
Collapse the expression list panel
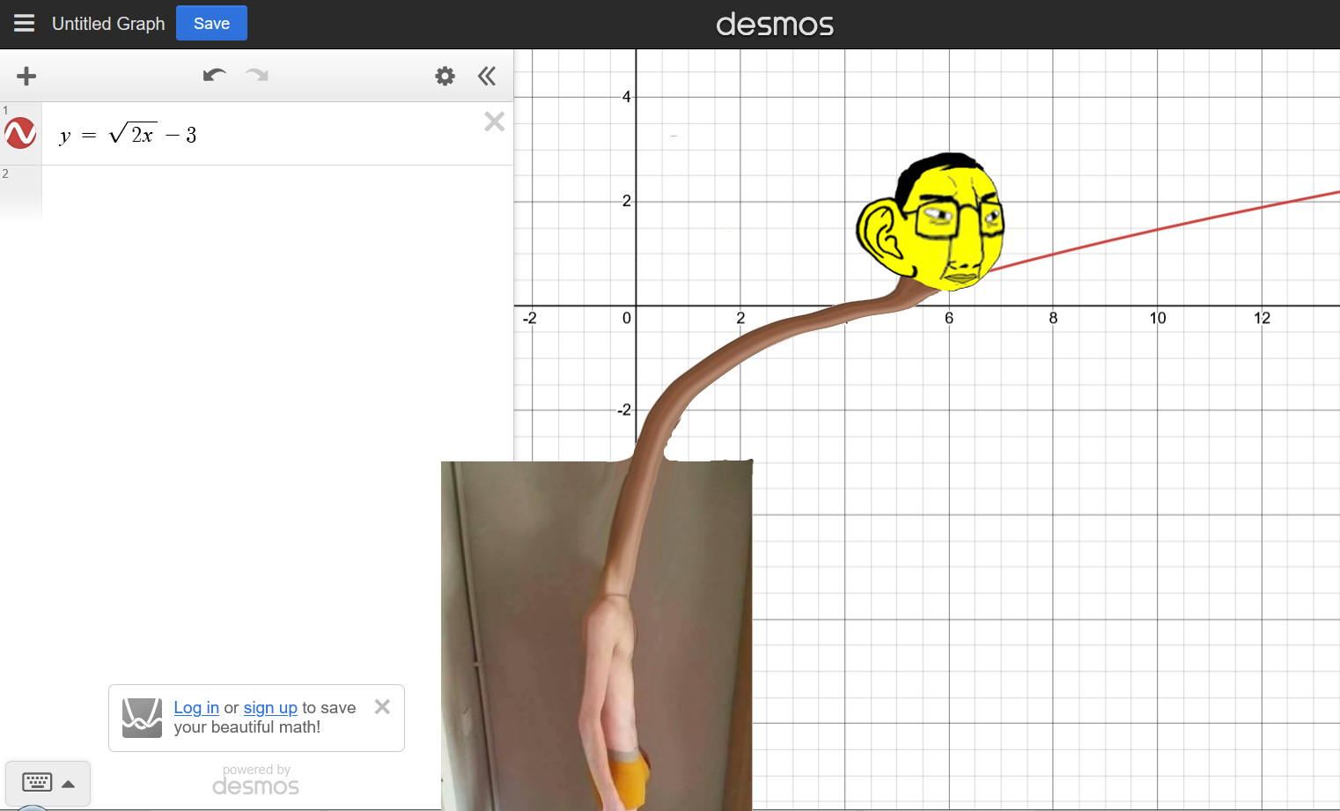[x=487, y=77]
